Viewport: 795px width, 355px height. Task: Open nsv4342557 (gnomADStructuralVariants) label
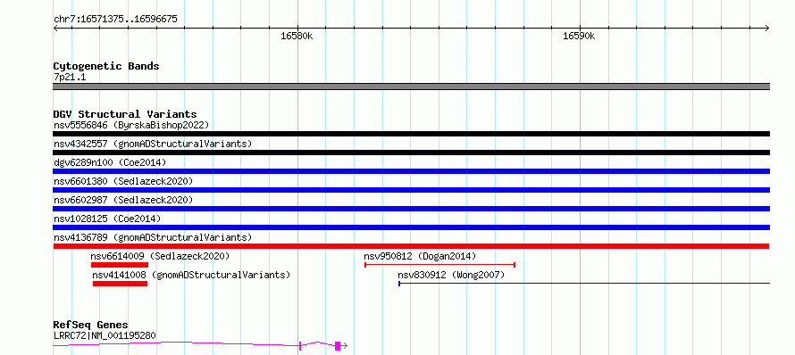[153, 144]
